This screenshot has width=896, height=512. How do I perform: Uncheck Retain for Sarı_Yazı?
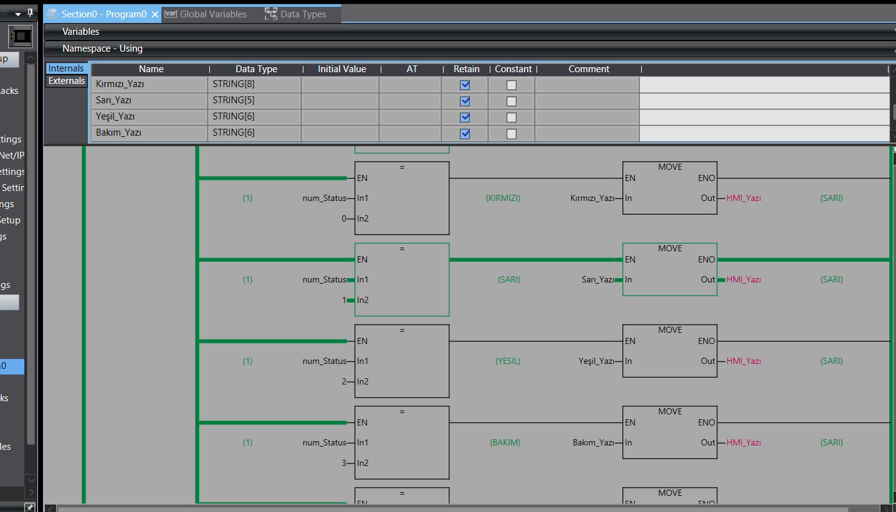coord(465,101)
